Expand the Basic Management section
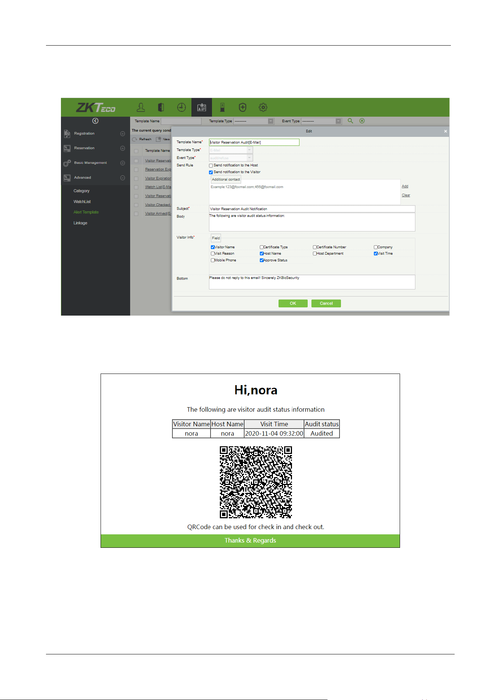 coord(123,163)
